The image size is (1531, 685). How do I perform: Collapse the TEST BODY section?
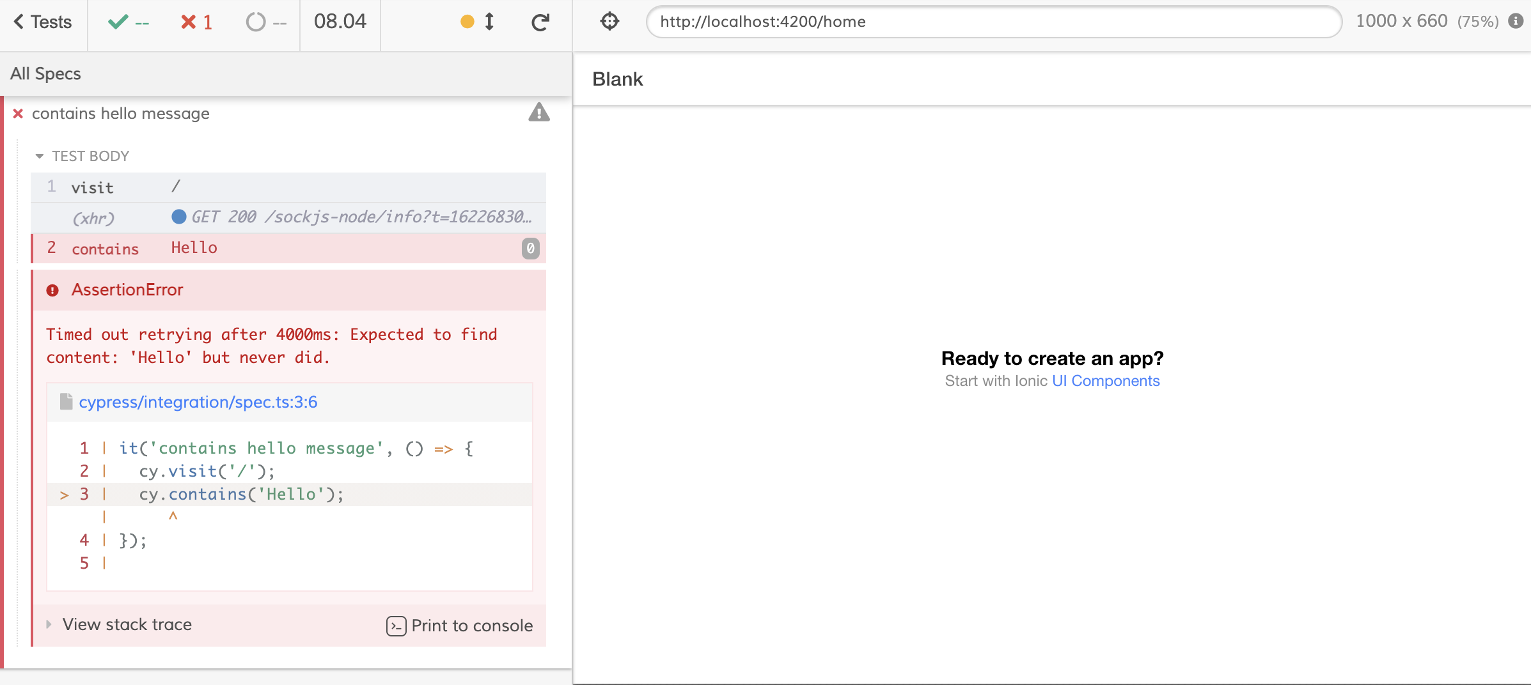coord(83,156)
